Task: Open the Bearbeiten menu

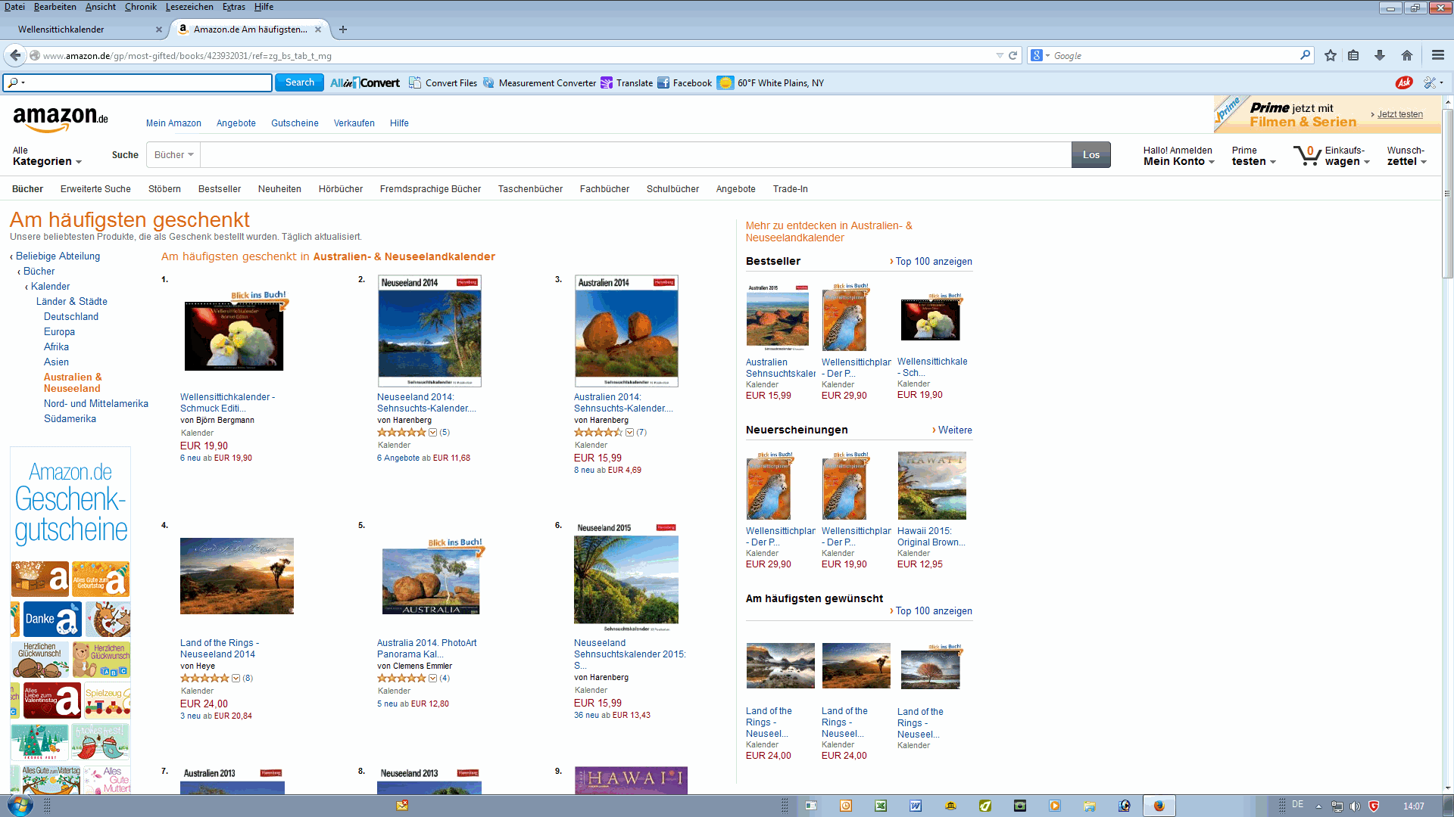Action: [x=55, y=7]
